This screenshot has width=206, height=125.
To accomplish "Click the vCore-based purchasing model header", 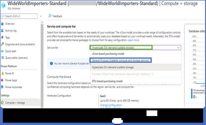I will pyautogui.click(x=108, y=54).
